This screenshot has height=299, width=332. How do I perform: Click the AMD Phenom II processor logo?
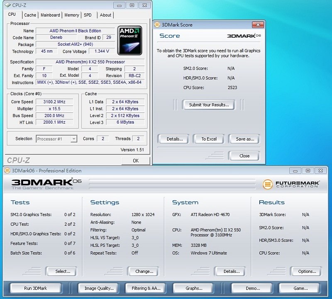(x=129, y=40)
